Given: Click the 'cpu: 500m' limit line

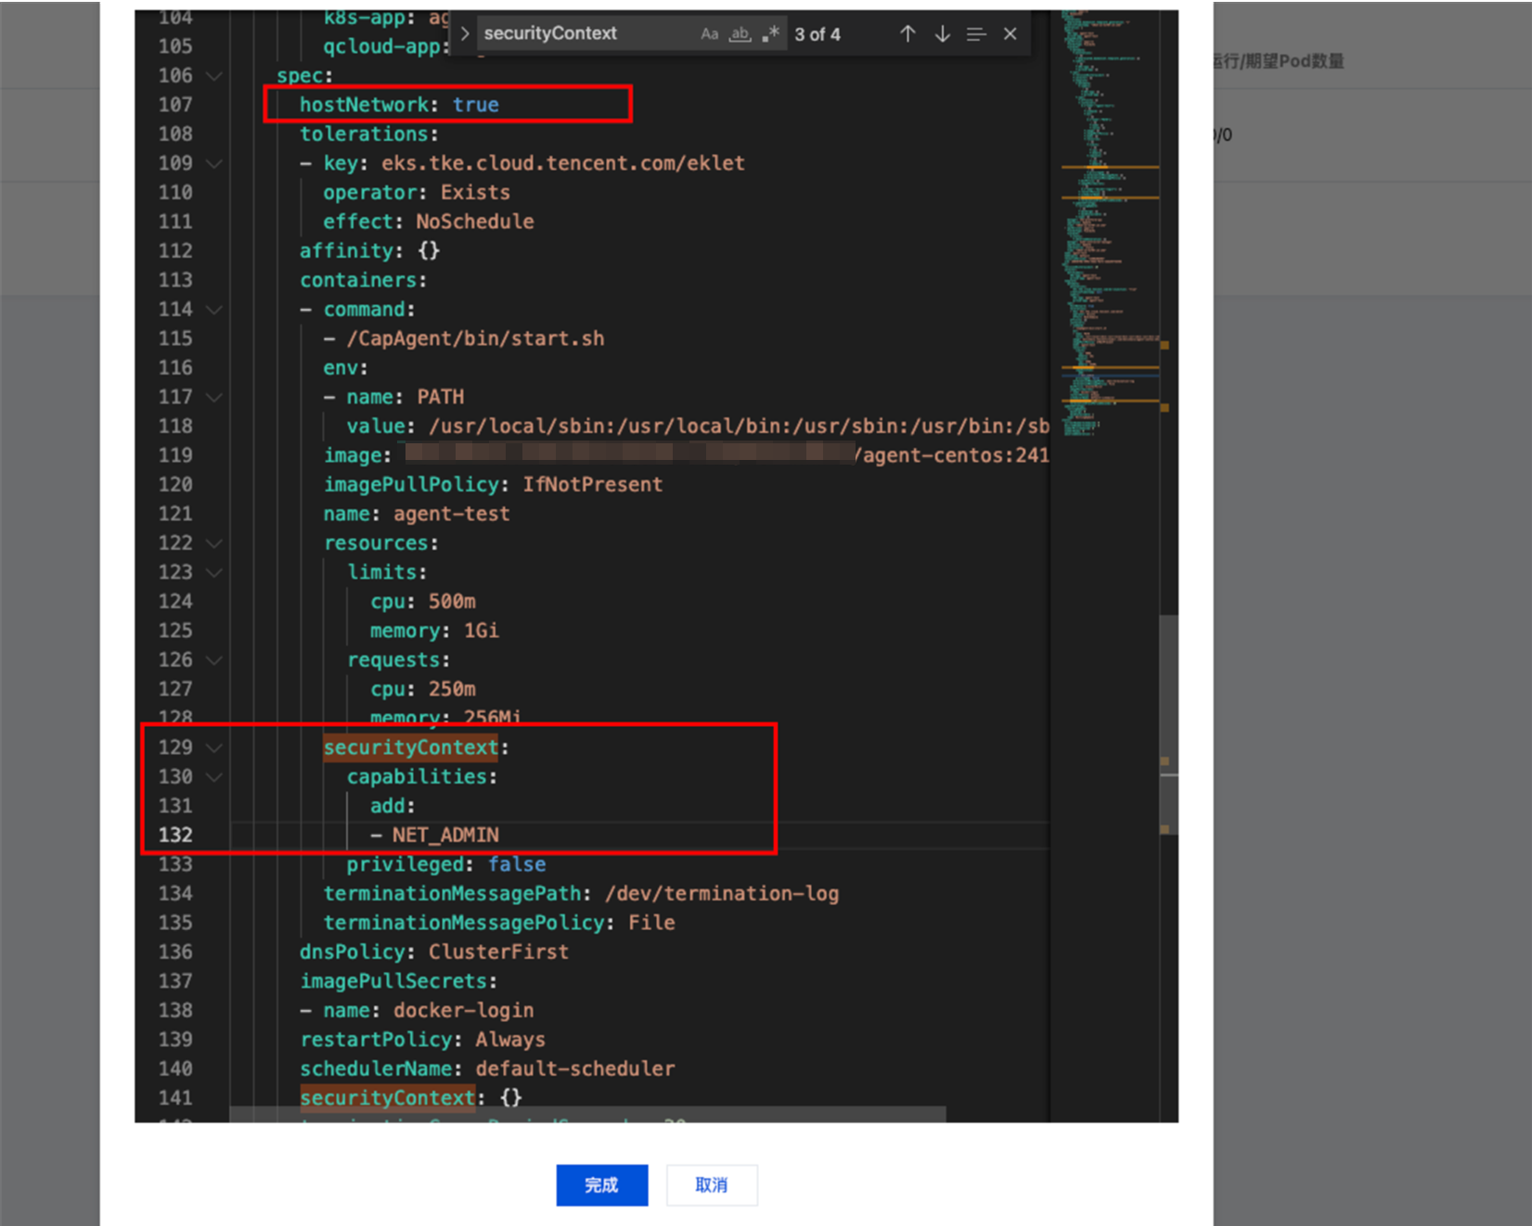Looking at the screenshot, I should click(x=423, y=602).
